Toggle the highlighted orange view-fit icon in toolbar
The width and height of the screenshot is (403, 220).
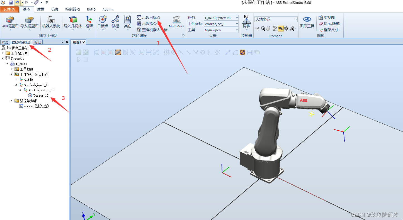tap(242, 52)
